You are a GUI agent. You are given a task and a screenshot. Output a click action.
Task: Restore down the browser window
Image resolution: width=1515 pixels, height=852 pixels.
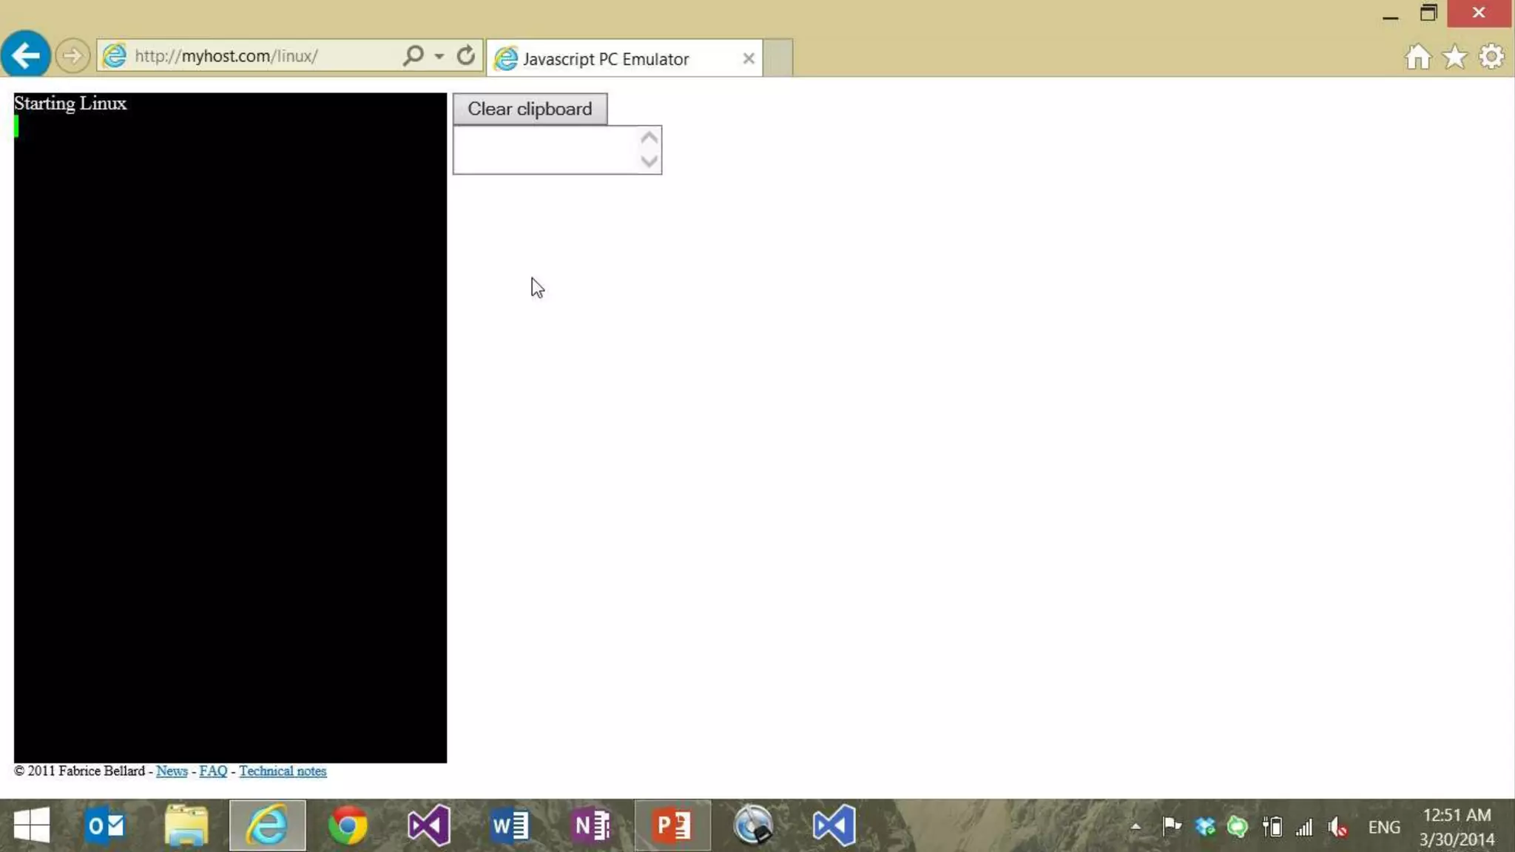coord(1428,13)
